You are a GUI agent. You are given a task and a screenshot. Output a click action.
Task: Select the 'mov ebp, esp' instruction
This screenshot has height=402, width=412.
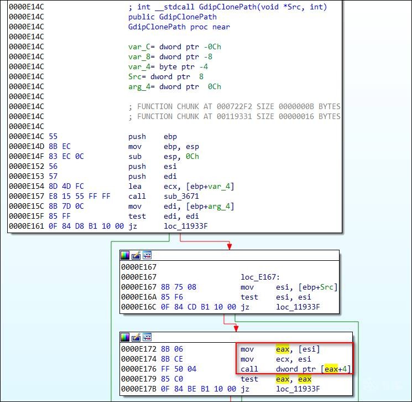(x=164, y=147)
